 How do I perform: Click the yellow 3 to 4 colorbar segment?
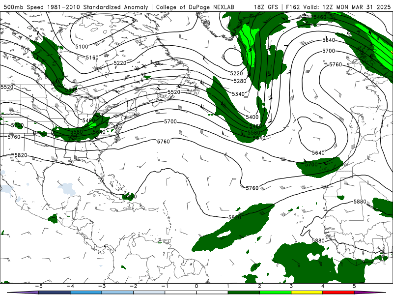[307, 293]
